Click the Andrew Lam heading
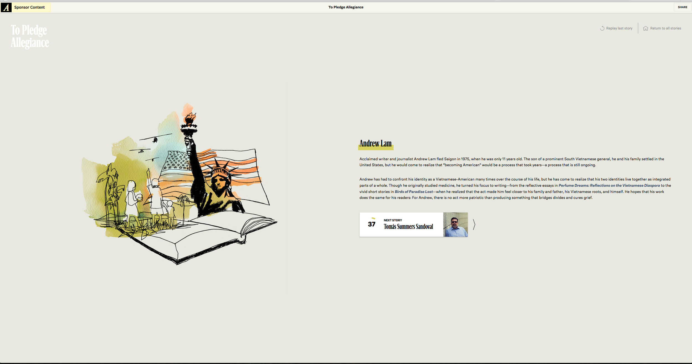The width and height of the screenshot is (692, 364). pos(376,144)
